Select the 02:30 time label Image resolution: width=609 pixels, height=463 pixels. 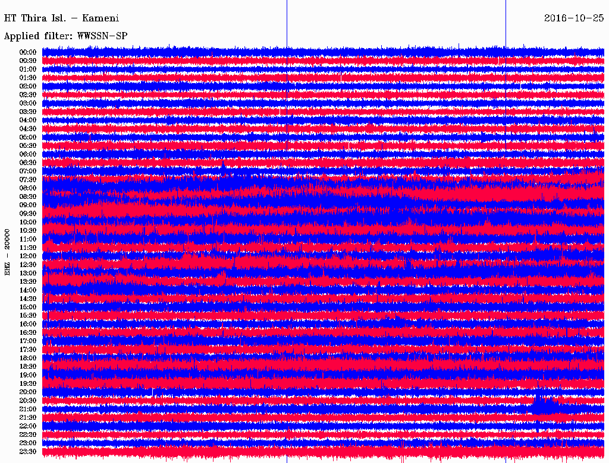point(28,94)
